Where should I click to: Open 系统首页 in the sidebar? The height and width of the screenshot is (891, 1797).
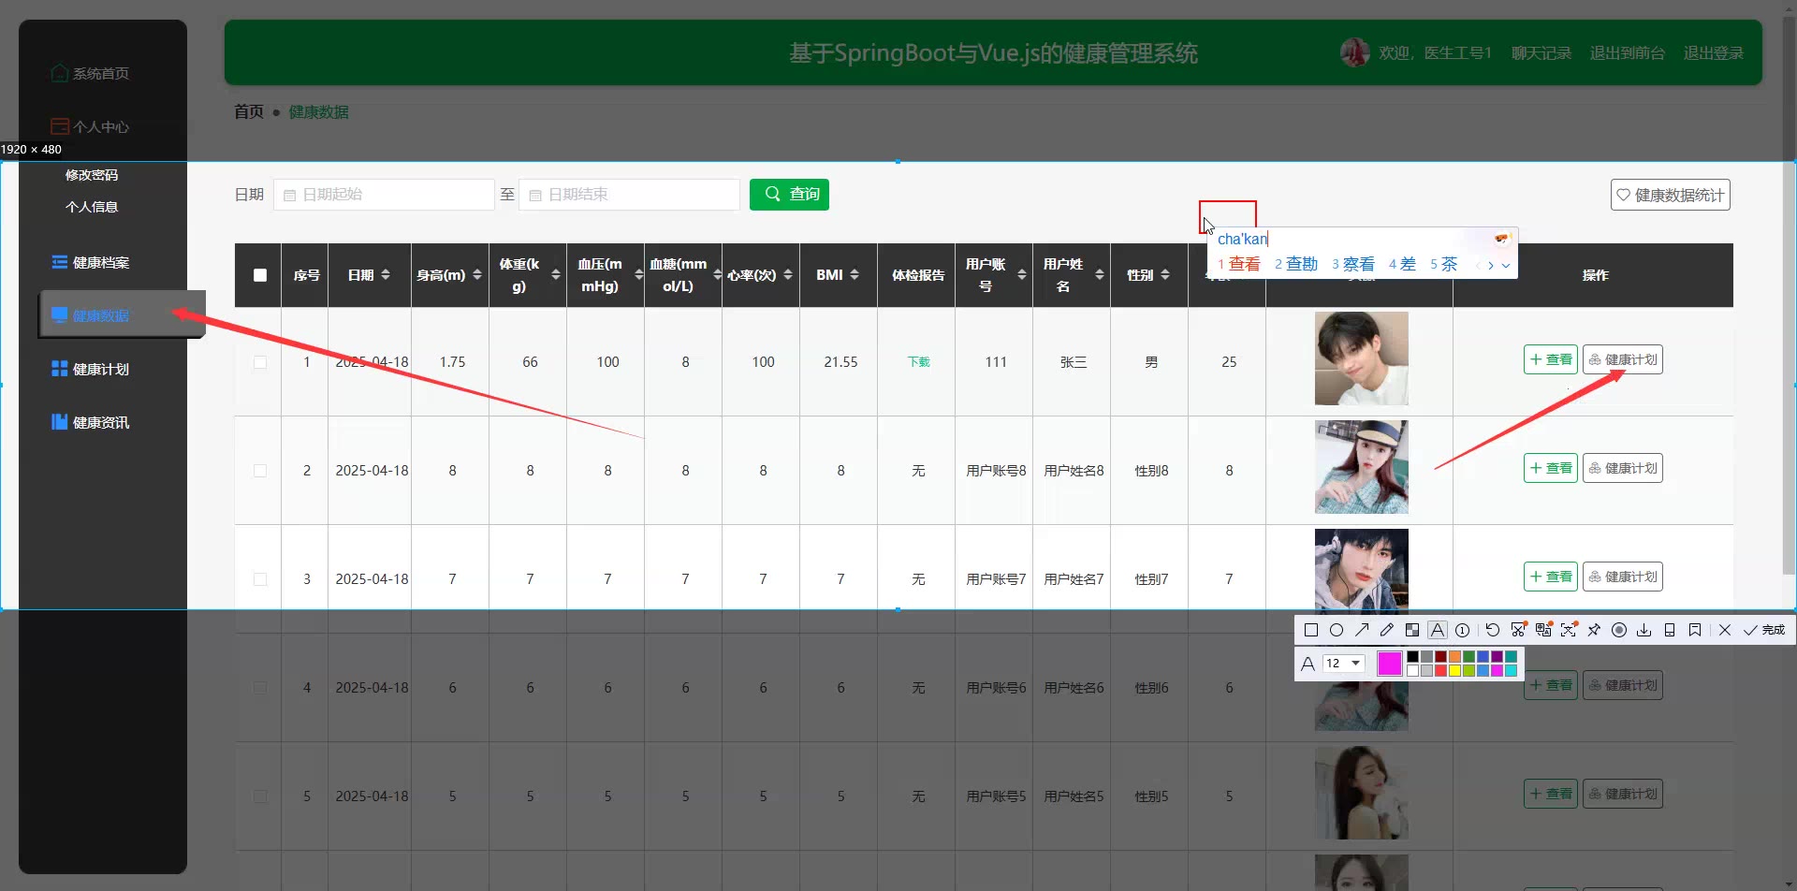coord(91,73)
